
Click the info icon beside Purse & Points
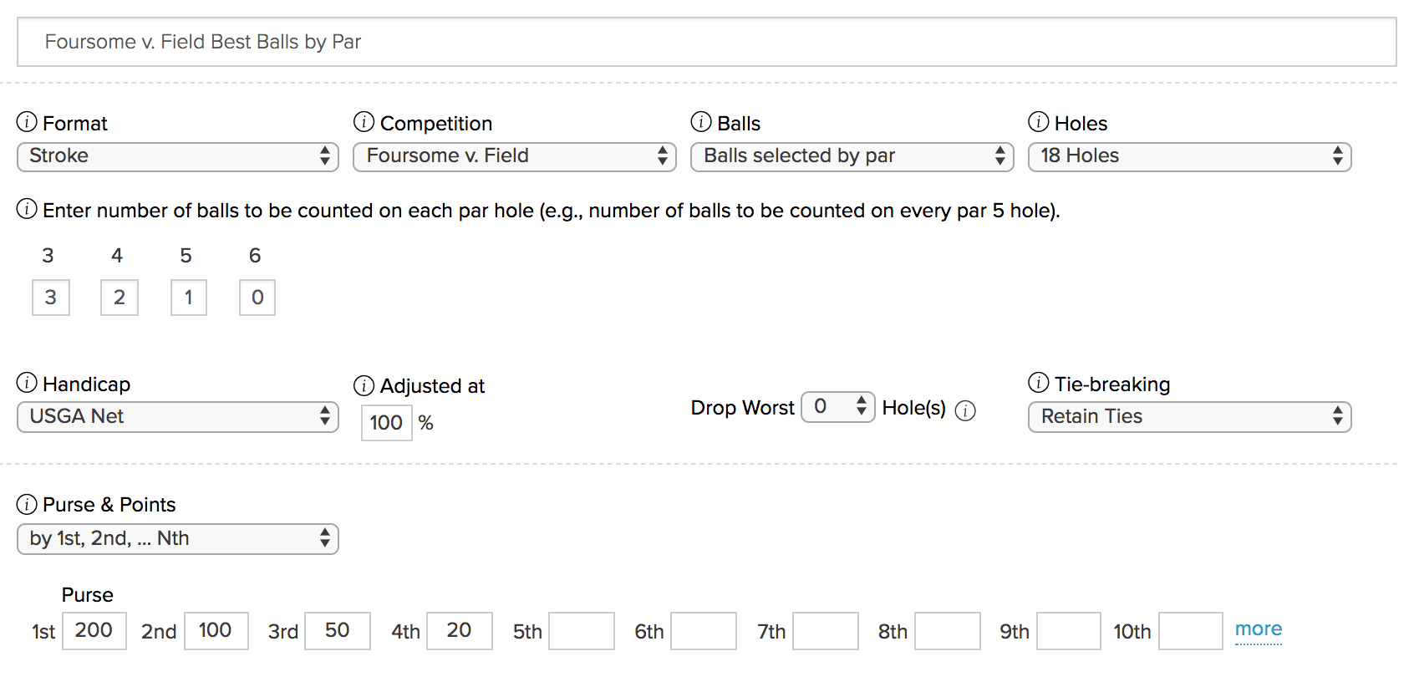coord(27,504)
